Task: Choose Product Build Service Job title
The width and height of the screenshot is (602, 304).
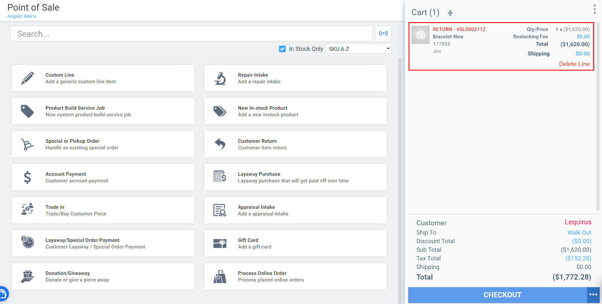Action: click(75, 108)
